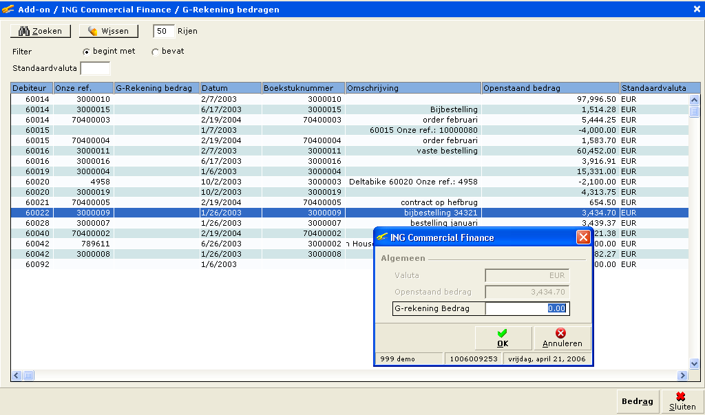Sort by the Debiteur column header
The image size is (705, 415).
click(x=32, y=88)
